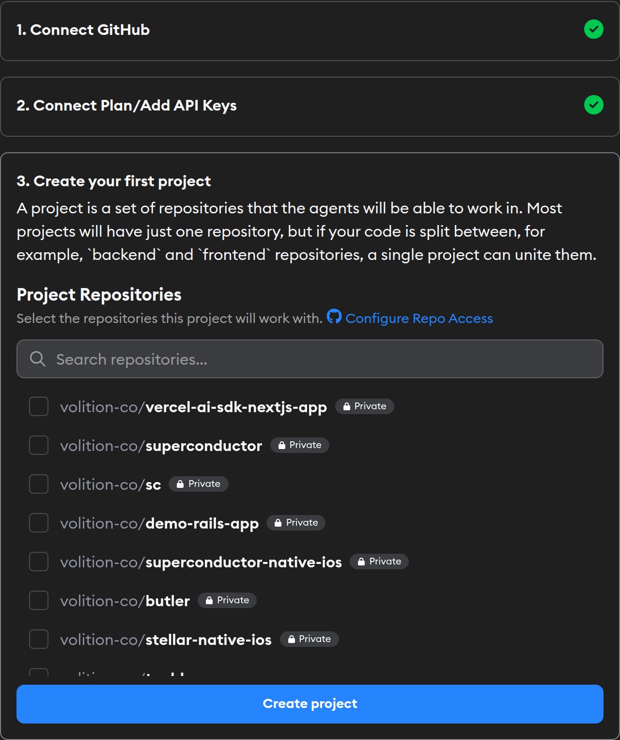Select the demo-rails-app checkbox
The height and width of the screenshot is (740, 620).
point(39,523)
